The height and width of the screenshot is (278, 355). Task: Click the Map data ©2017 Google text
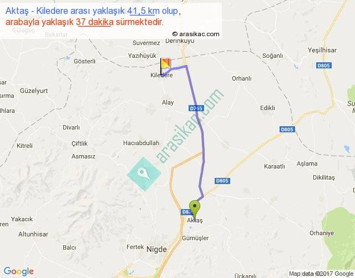click(x=321, y=274)
